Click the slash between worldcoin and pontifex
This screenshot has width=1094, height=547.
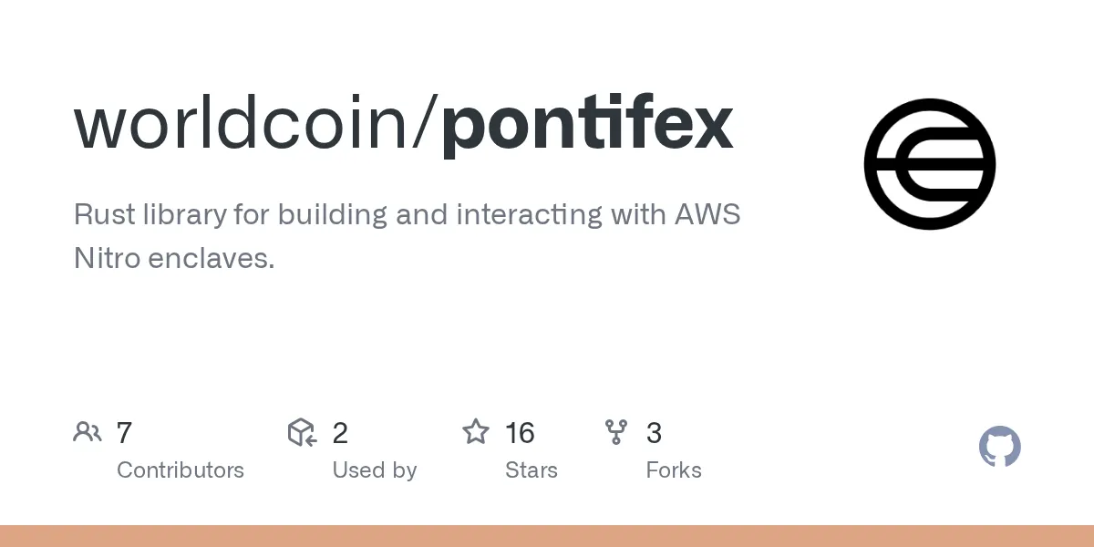tap(428, 124)
